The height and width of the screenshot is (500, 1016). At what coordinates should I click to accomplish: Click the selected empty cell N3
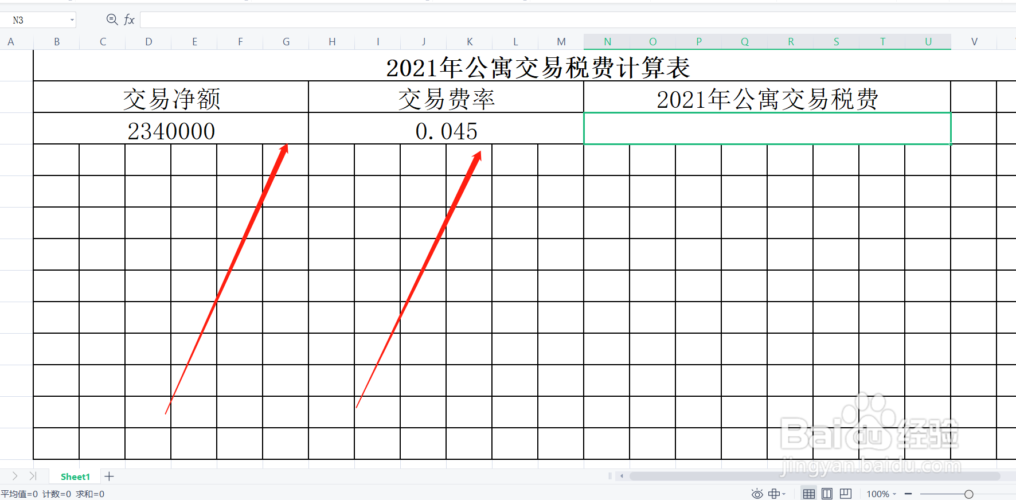[x=767, y=128]
